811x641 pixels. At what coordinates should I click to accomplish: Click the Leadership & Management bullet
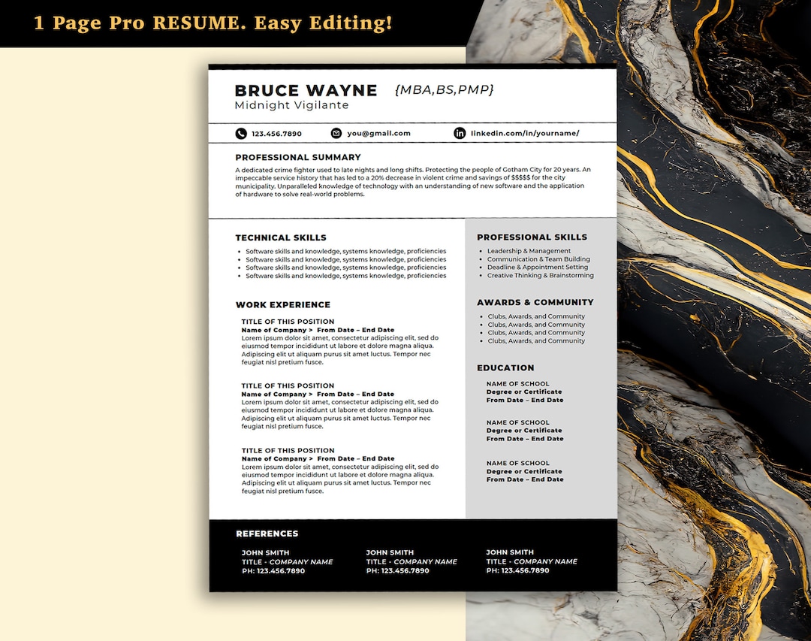coord(529,251)
